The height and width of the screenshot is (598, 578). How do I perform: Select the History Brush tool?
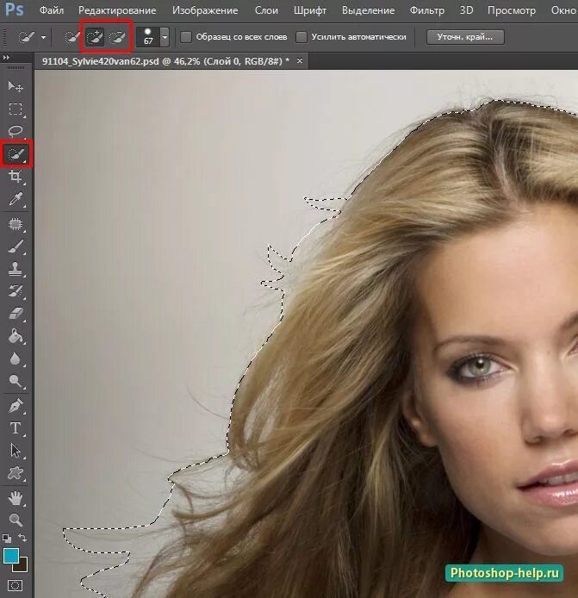coord(16,291)
